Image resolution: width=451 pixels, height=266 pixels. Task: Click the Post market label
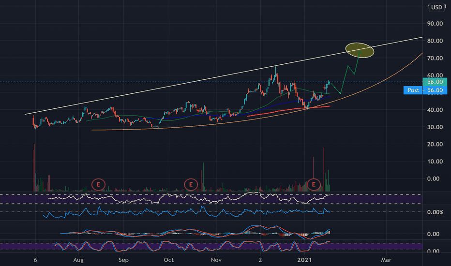pyautogui.click(x=413, y=90)
